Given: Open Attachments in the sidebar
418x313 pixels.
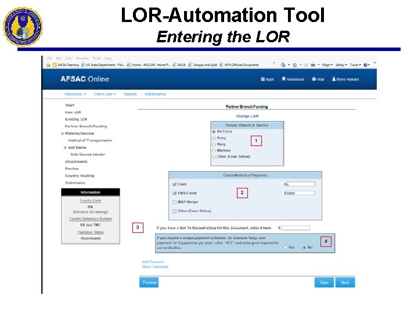Looking at the screenshot, I should point(76,162).
